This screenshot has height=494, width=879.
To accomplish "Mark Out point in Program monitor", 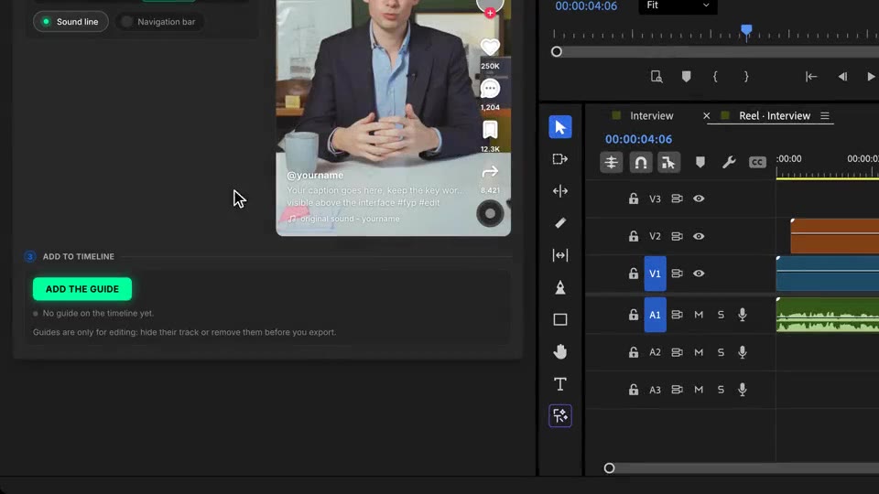I will [x=746, y=77].
